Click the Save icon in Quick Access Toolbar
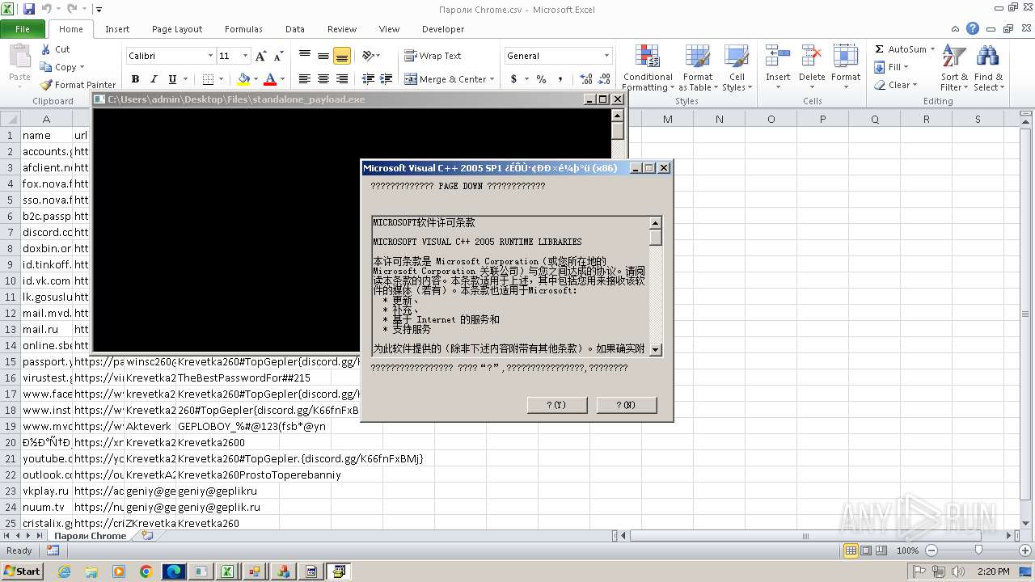This screenshot has height=582, width=1035. click(29, 10)
